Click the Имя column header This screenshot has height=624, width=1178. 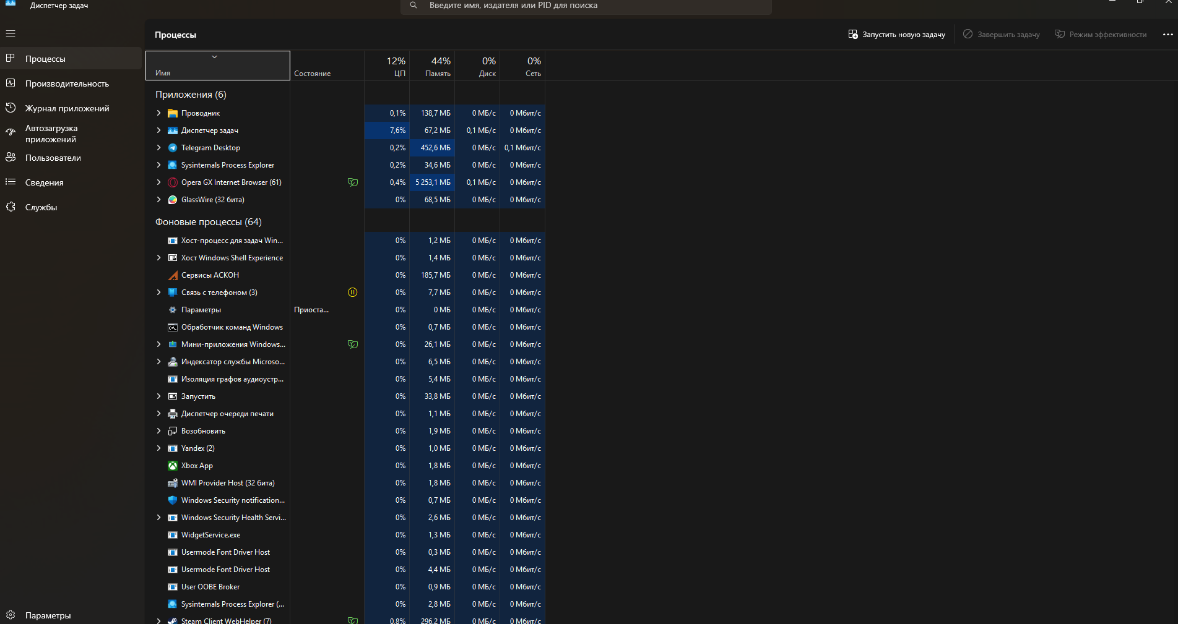[217, 66]
